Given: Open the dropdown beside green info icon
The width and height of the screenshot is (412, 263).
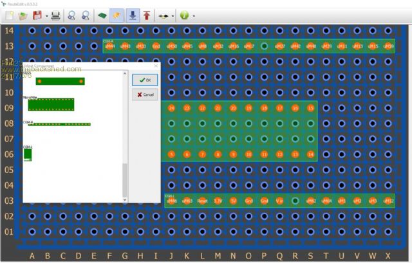Looking at the screenshot, I should click(x=194, y=15).
